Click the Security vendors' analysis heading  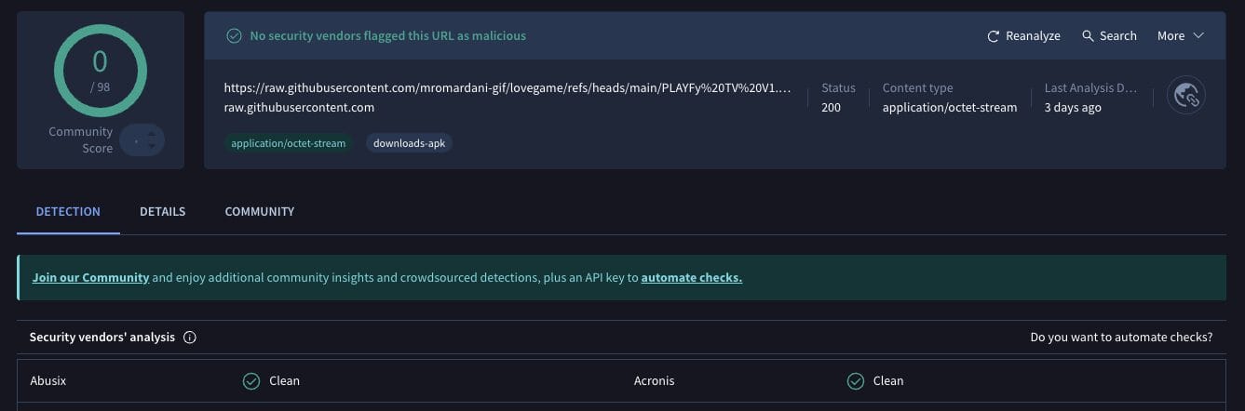102,338
